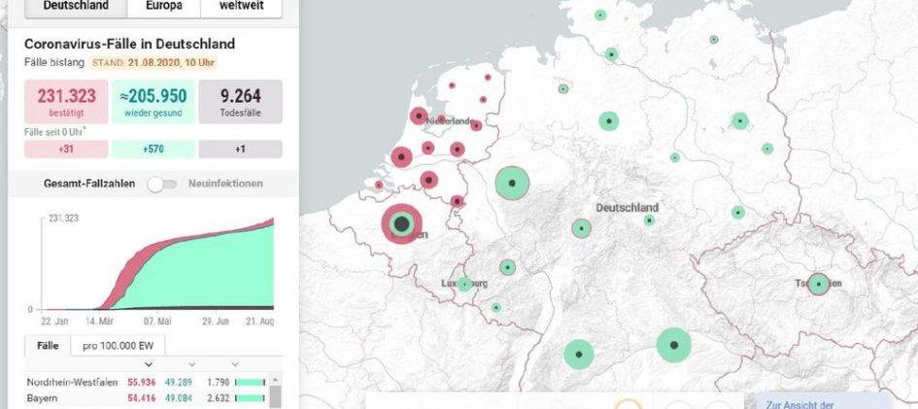This screenshot has height=409, width=918.
Task: Select the Luxemburg bubble marker
Action: tap(465, 285)
